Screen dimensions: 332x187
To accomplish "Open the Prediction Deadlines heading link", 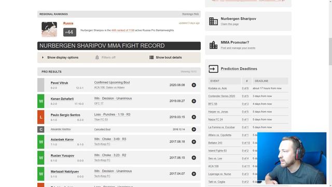I will (239, 69).
